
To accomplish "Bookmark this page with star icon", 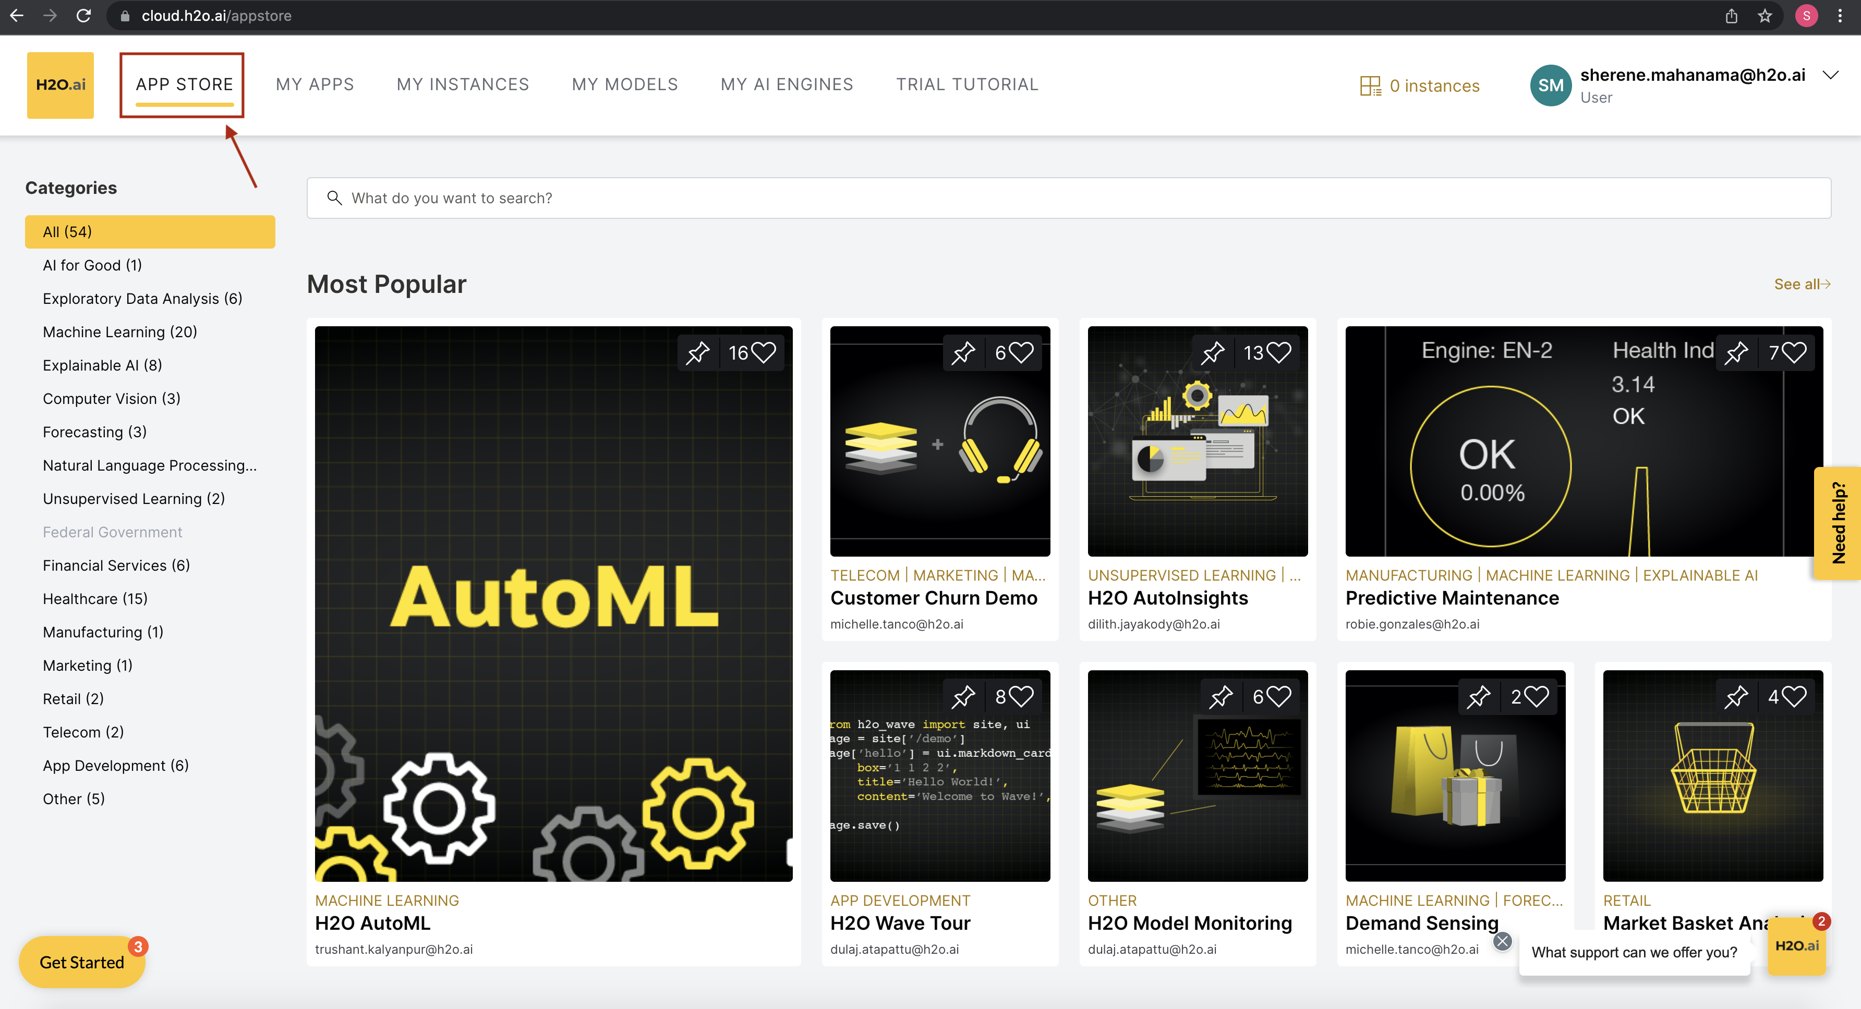I will (1765, 15).
